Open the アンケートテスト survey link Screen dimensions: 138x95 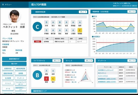103,76
